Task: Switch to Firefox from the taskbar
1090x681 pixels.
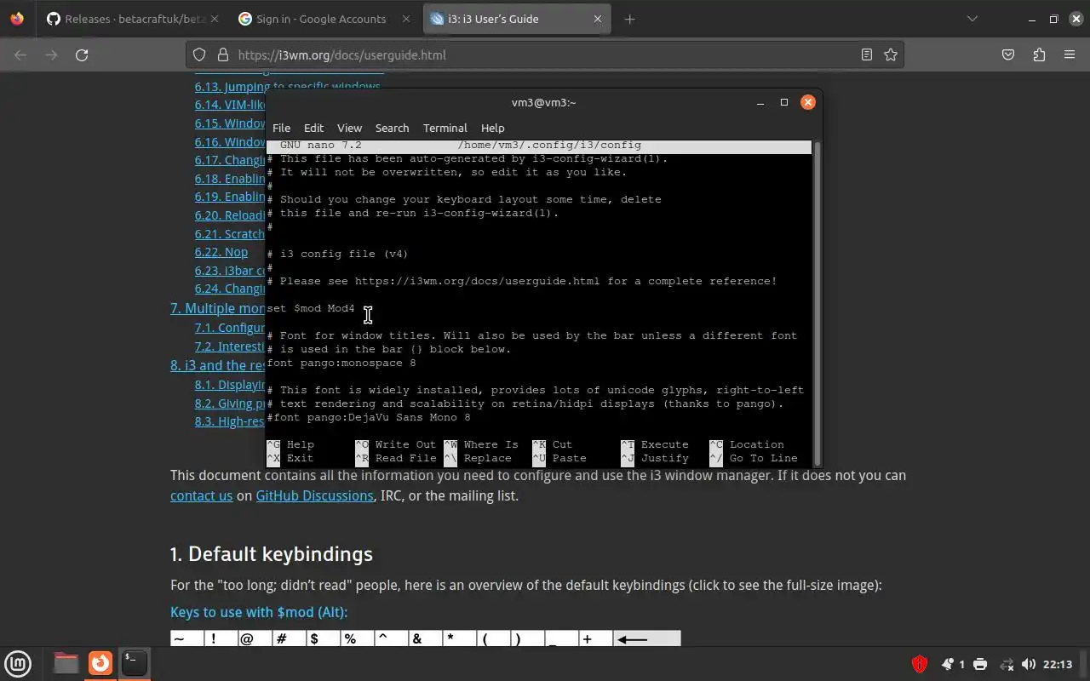Action: tap(100, 663)
